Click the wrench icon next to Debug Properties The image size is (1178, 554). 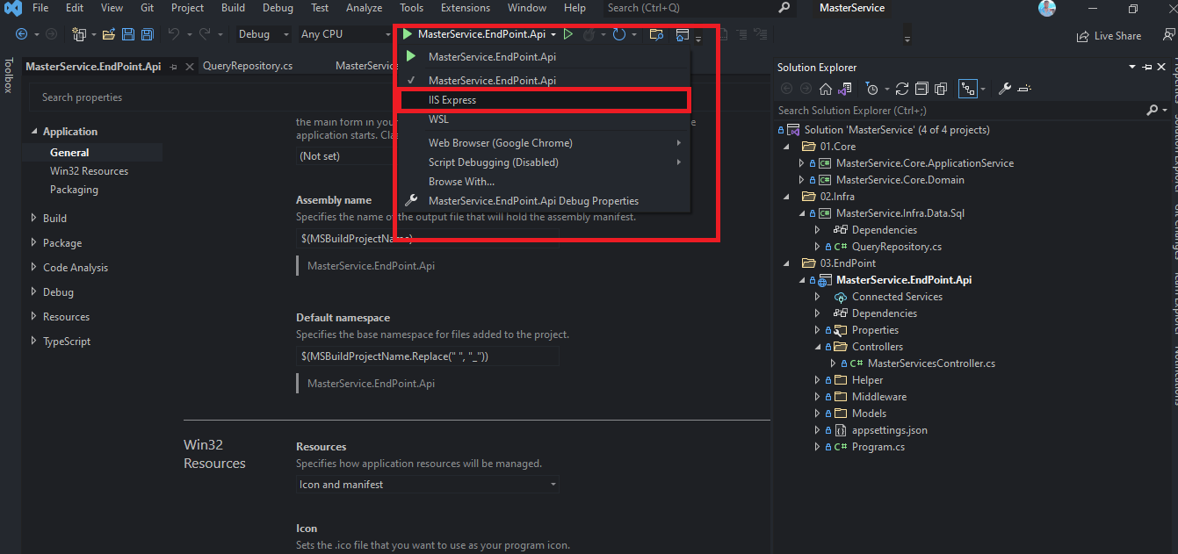pyautogui.click(x=410, y=201)
